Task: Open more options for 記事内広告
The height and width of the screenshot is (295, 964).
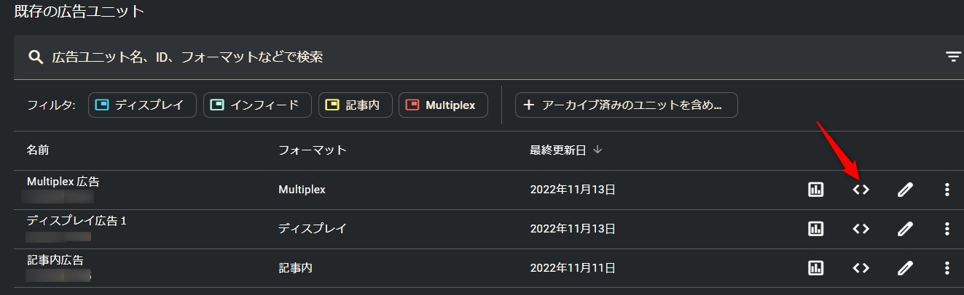Action: click(x=947, y=268)
